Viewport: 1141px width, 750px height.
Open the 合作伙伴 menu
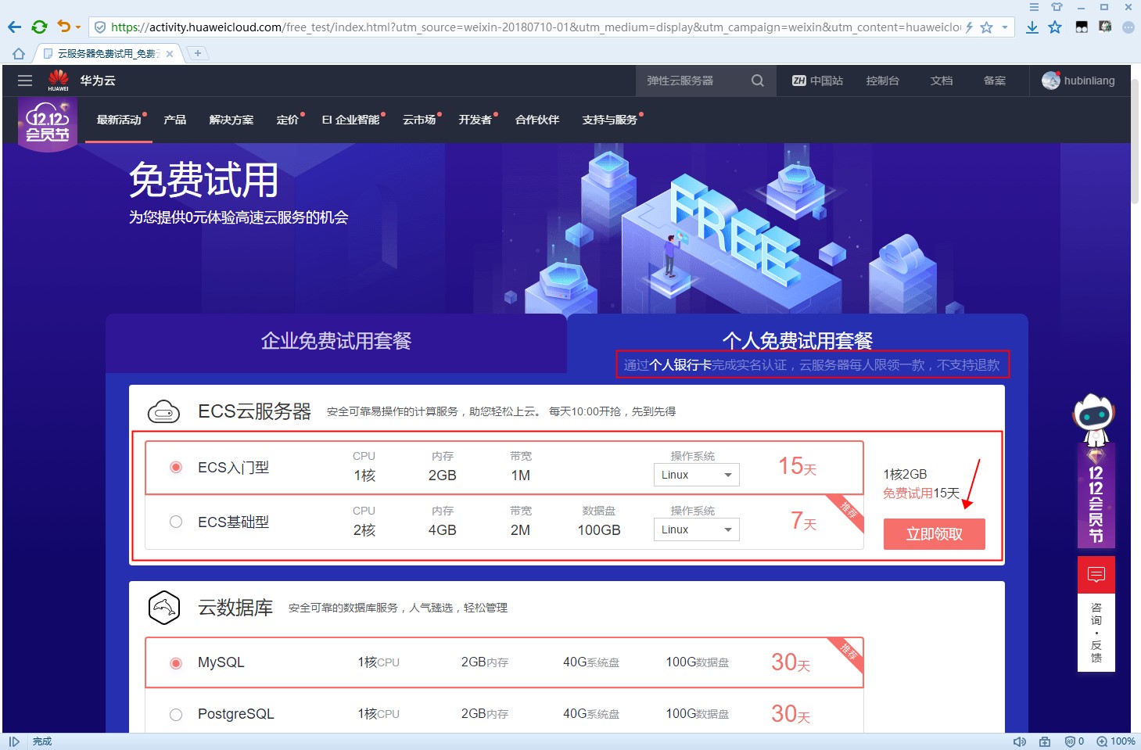[537, 120]
